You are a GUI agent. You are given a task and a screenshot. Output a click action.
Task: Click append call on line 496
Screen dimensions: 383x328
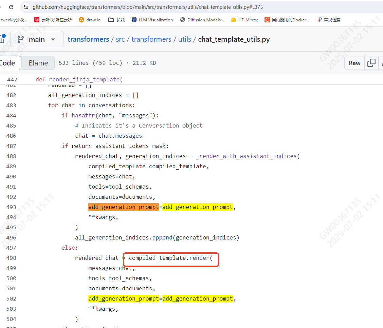tap(162, 237)
